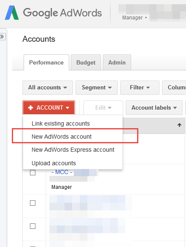The height and width of the screenshot is (247, 186).
Task: Open the Columns dropdown
Action: [174, 88]
